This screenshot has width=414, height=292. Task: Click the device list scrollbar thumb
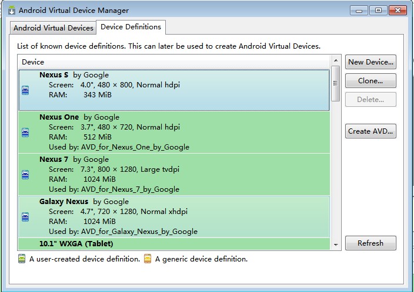[336, 83]
